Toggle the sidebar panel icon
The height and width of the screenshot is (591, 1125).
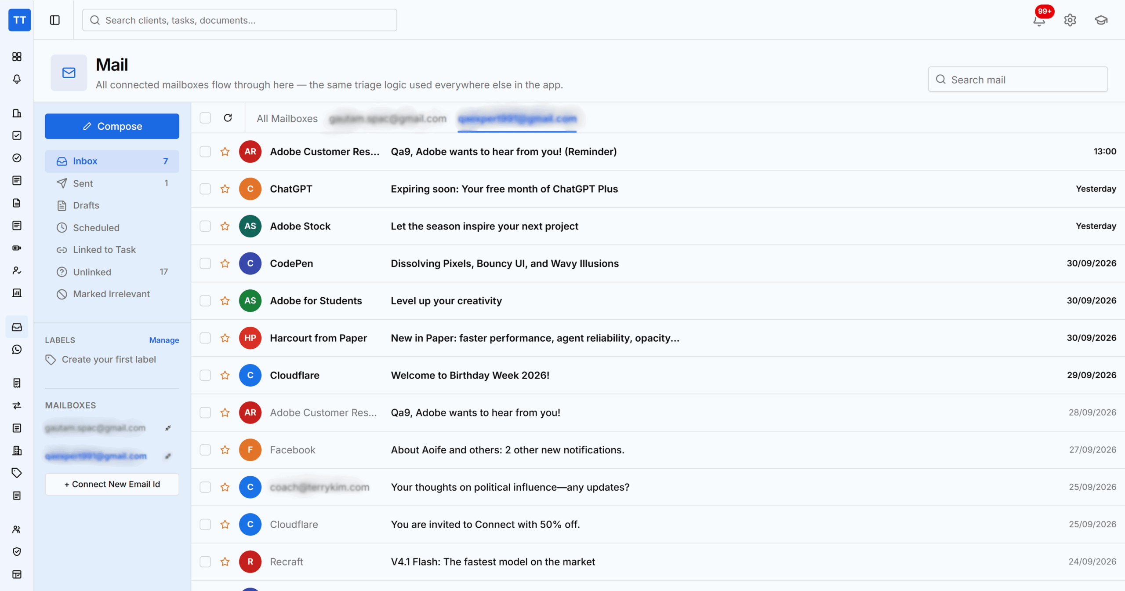[x=54, y=20]
